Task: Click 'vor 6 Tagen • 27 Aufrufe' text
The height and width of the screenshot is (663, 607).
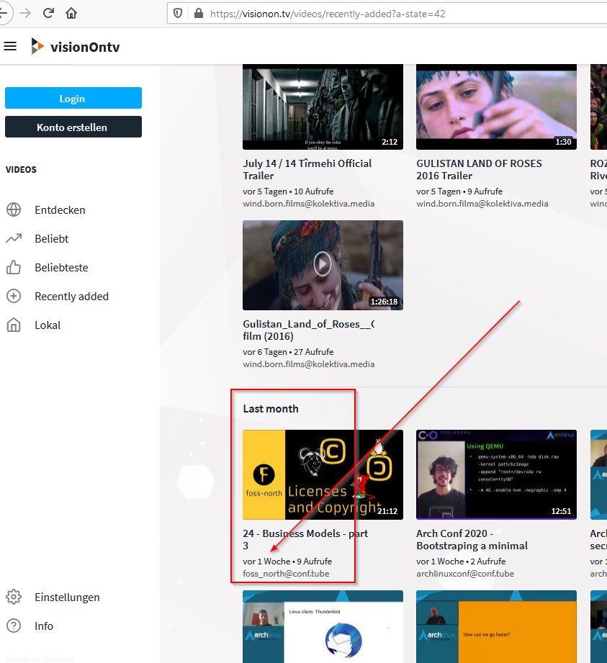Action: pos(288,352)
